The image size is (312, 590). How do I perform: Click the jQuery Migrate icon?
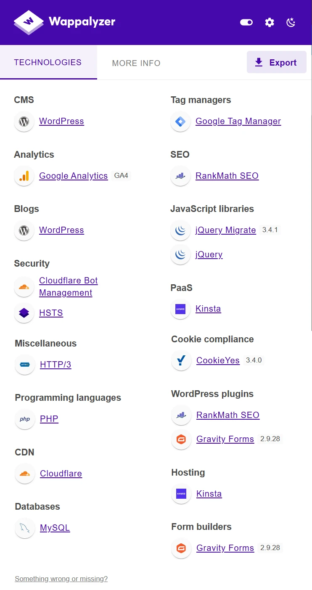click(x=180, y=230)
